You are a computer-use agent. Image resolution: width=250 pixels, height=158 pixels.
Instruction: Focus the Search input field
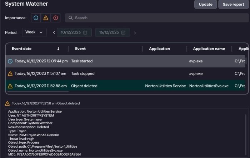coord(157,18)
